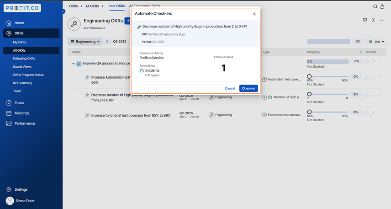Click the Meetings calendar icon
The width and height of the screenshot is (391, 209).
(9, 113)
